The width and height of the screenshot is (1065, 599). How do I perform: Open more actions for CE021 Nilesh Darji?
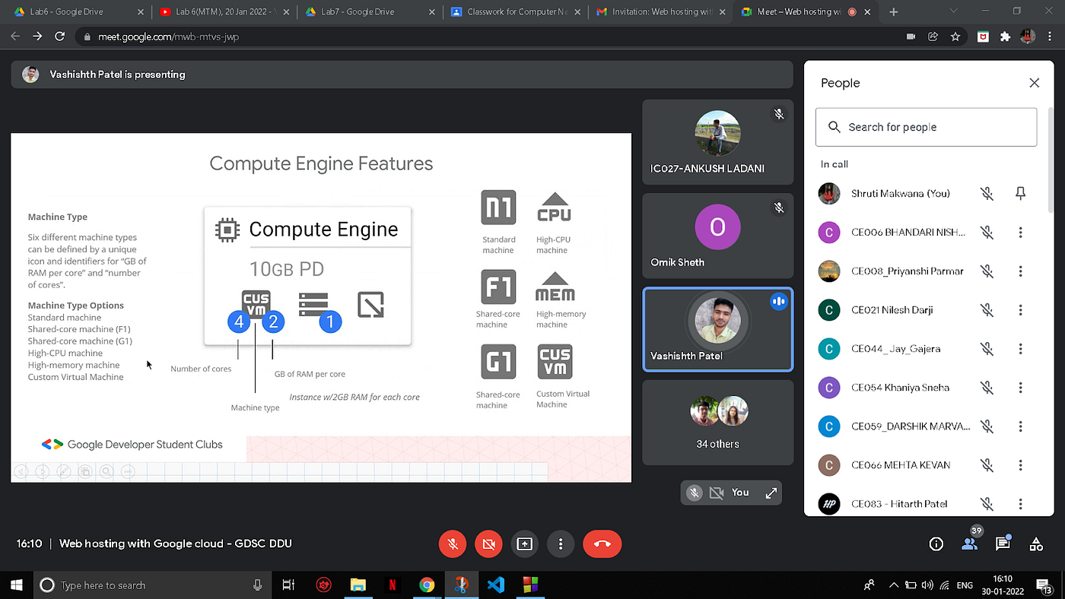1021,310
